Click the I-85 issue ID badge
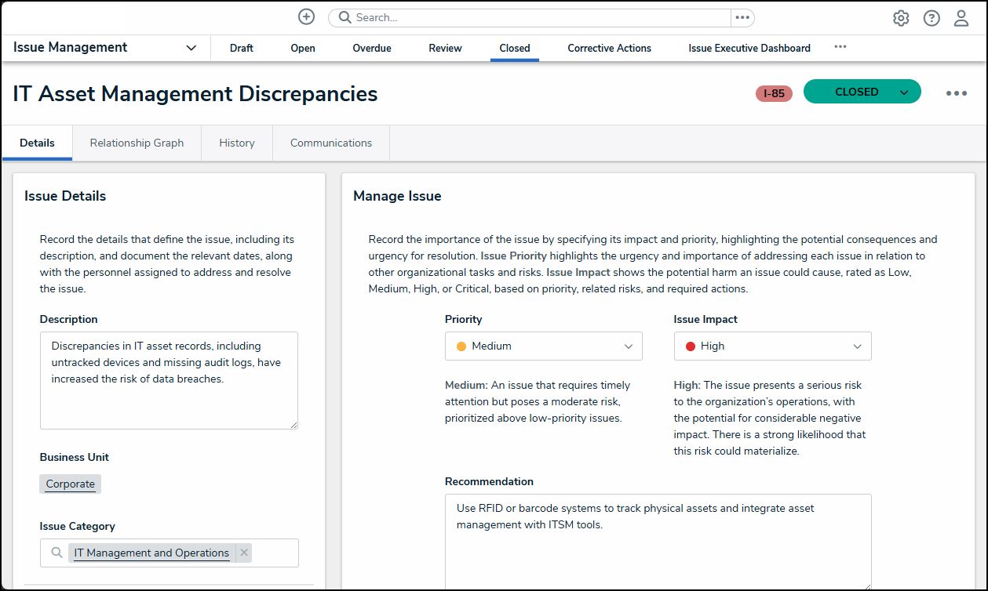This screenshot has width=988, height=591. (774, 93)
